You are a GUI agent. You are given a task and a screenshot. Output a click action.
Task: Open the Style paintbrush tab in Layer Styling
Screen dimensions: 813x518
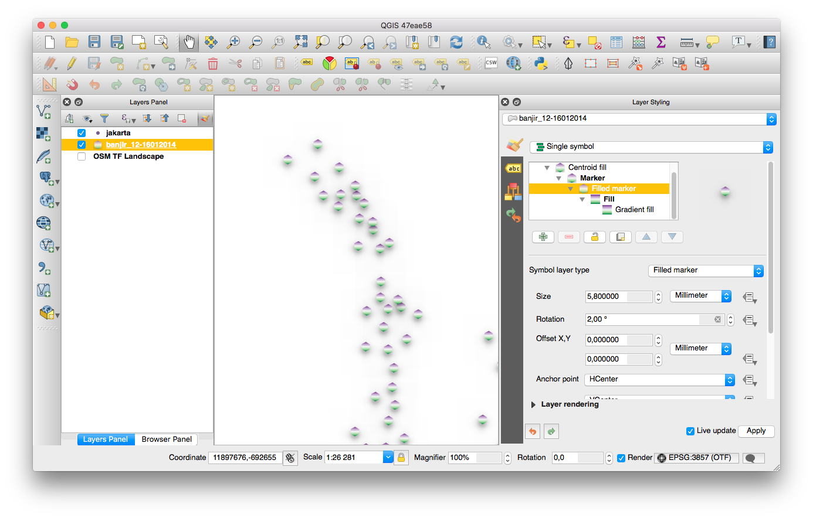point(514,145)
